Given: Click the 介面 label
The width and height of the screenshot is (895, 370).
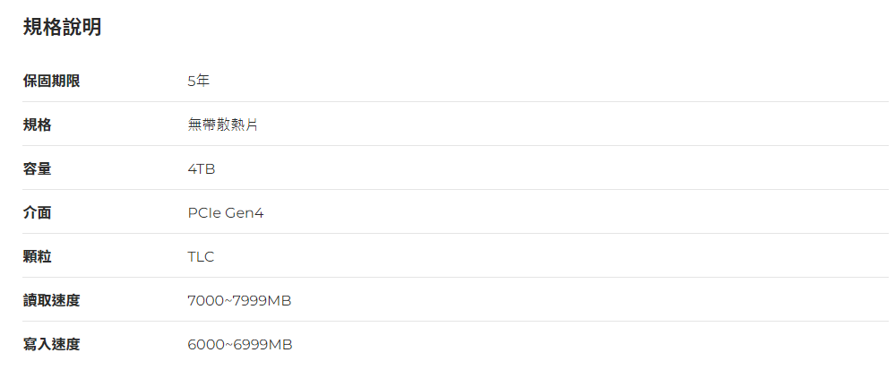Looking at the screenshot, I should coord(37,212).
